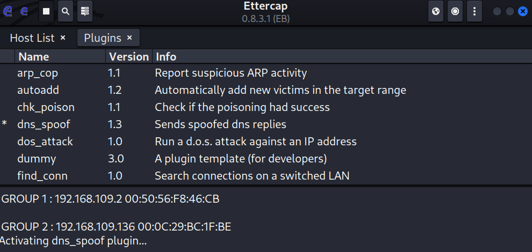Screen dimensions: 532x252
Task: Close the Plugins tab
Action: click(130, 38)
